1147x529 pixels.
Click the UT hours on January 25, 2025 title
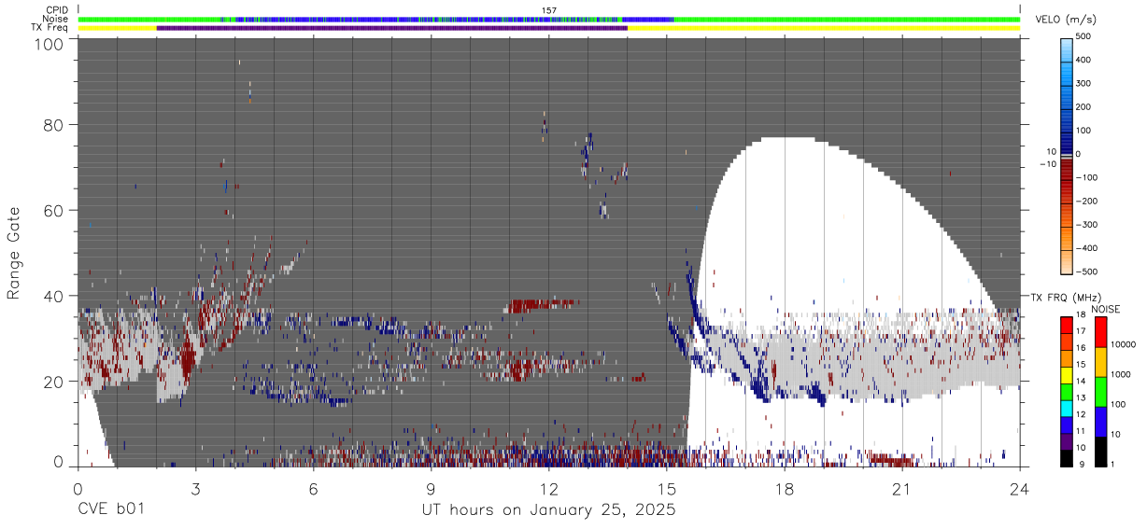pos(549,510)
